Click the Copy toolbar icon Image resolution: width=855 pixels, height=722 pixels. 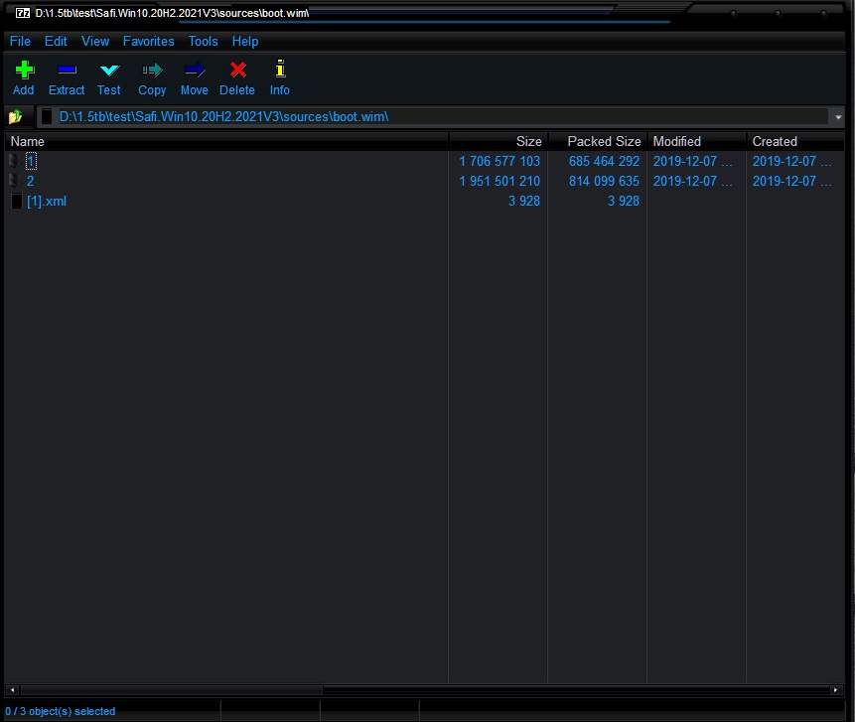pos(152,70)
